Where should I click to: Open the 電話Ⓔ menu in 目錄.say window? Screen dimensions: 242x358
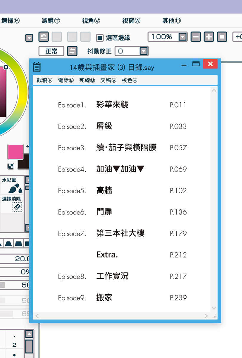pos(66,80)
